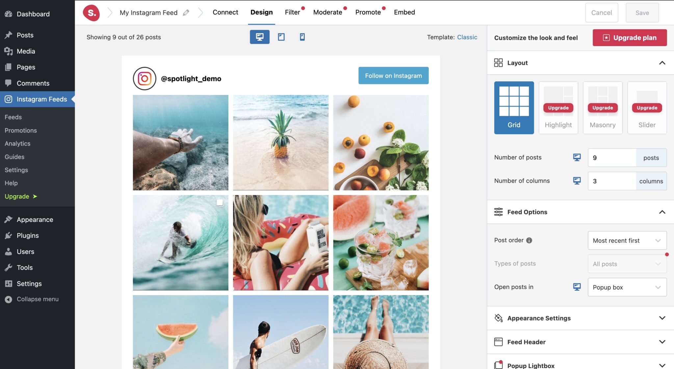The height and width of the screenshot is (369, 674).
Task: Click the Media icon in sidebar
Action: 9,51
